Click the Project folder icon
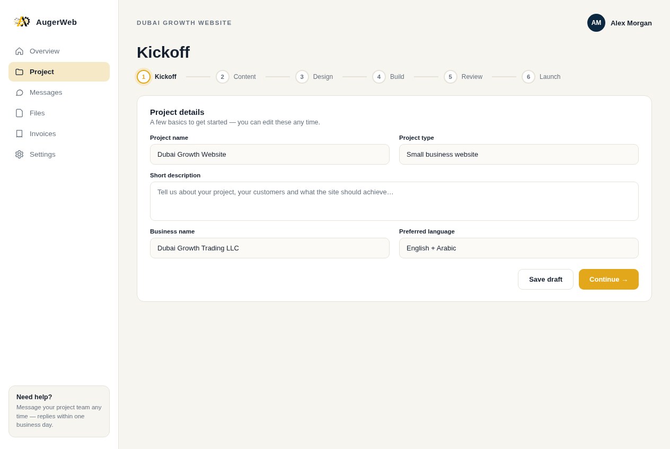670x449 pixels. tap(19, 72)
